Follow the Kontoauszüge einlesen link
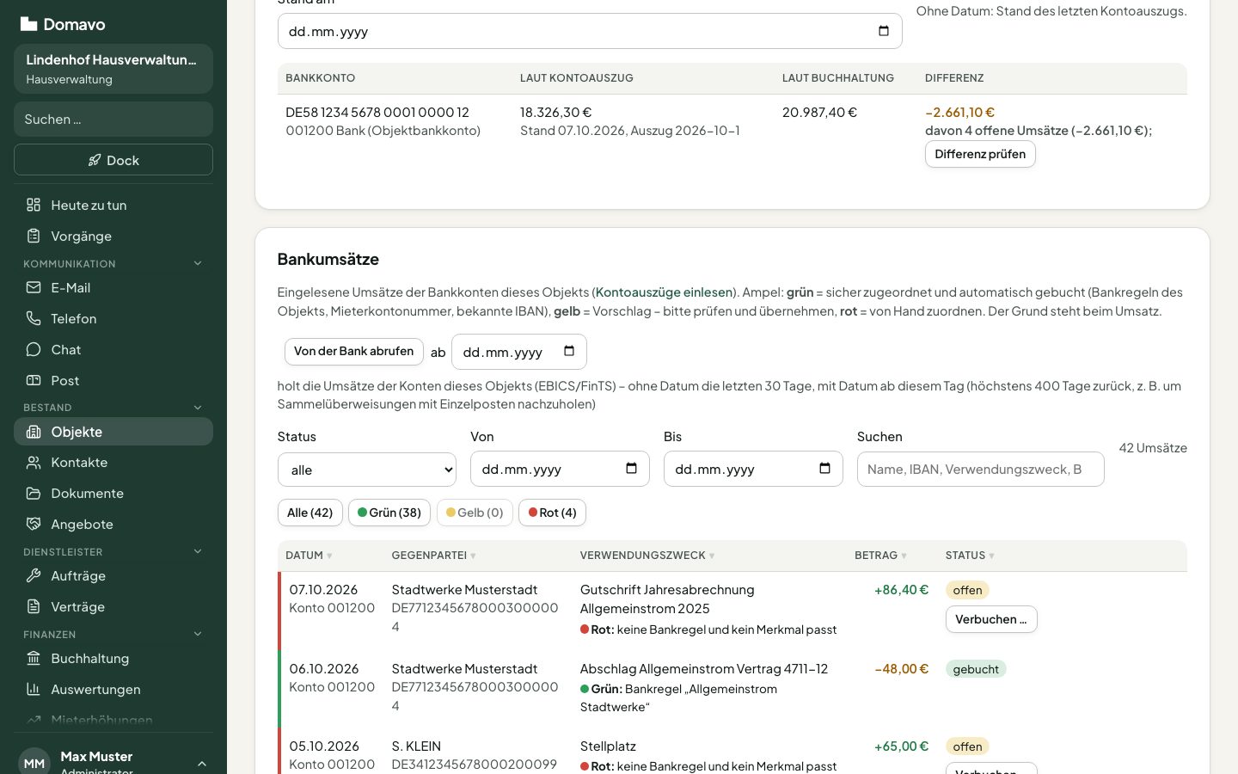The height and width of the screenshot is (774, 1238). click(x=664, y=292)
